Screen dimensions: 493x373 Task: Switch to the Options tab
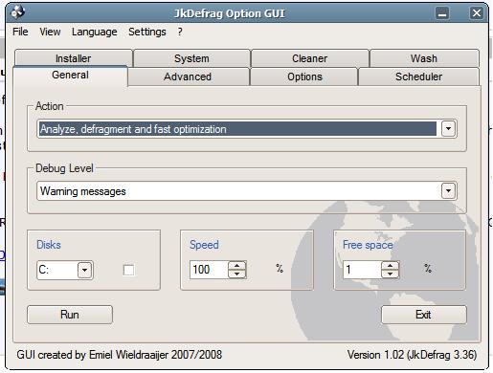(x=304, y=77)
